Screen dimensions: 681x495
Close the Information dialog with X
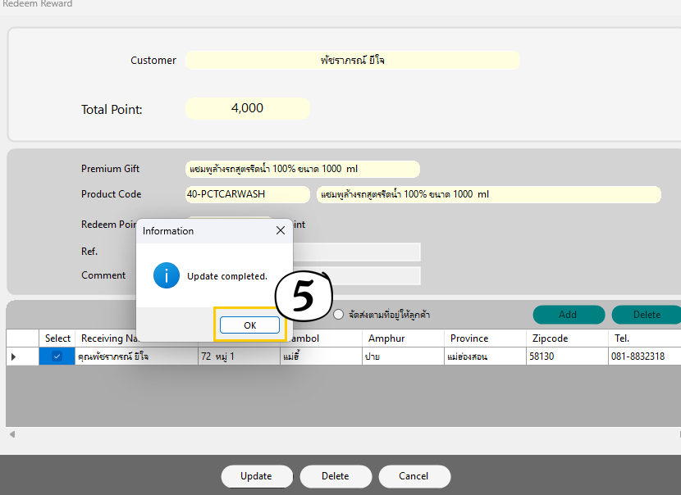pyautogui.click(x=281, y=230)
